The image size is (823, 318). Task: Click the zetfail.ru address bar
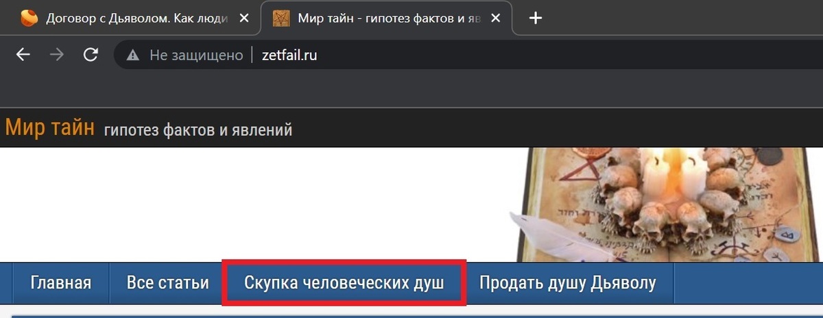point(466,55)
